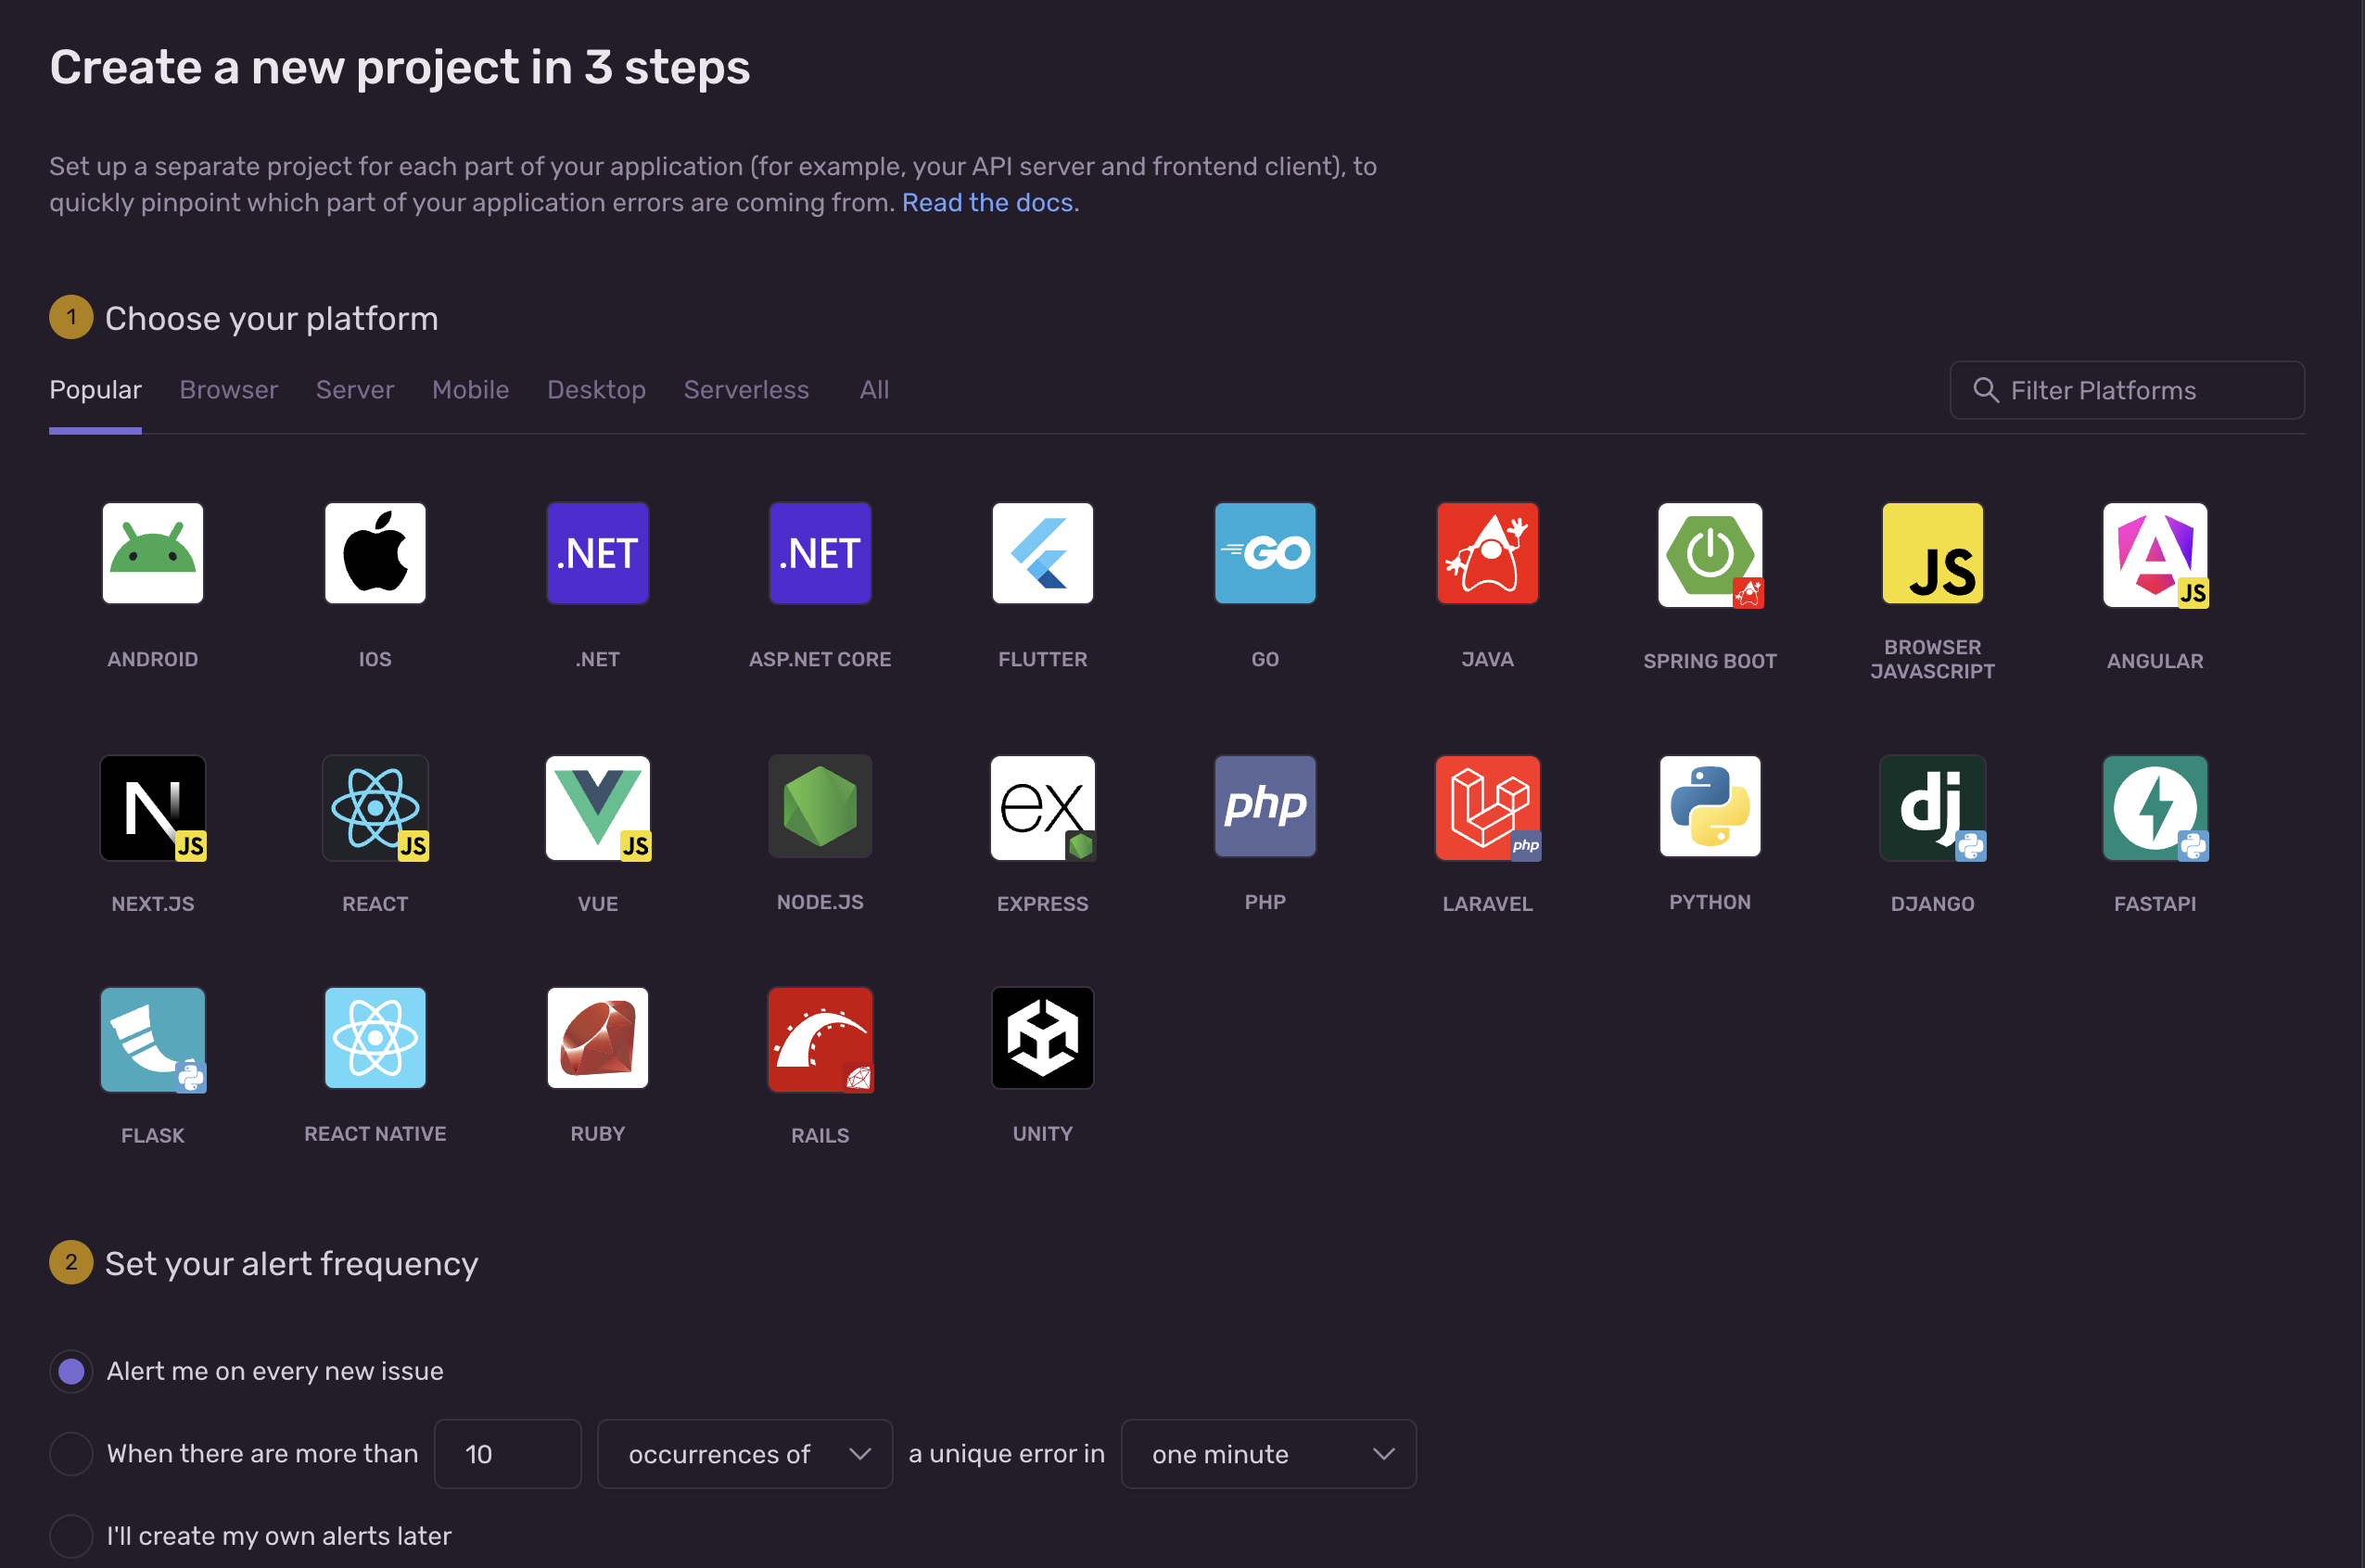Select the FastAPI platform icon
This screenshot has width=2365, height=1568.
[2154, 807]
